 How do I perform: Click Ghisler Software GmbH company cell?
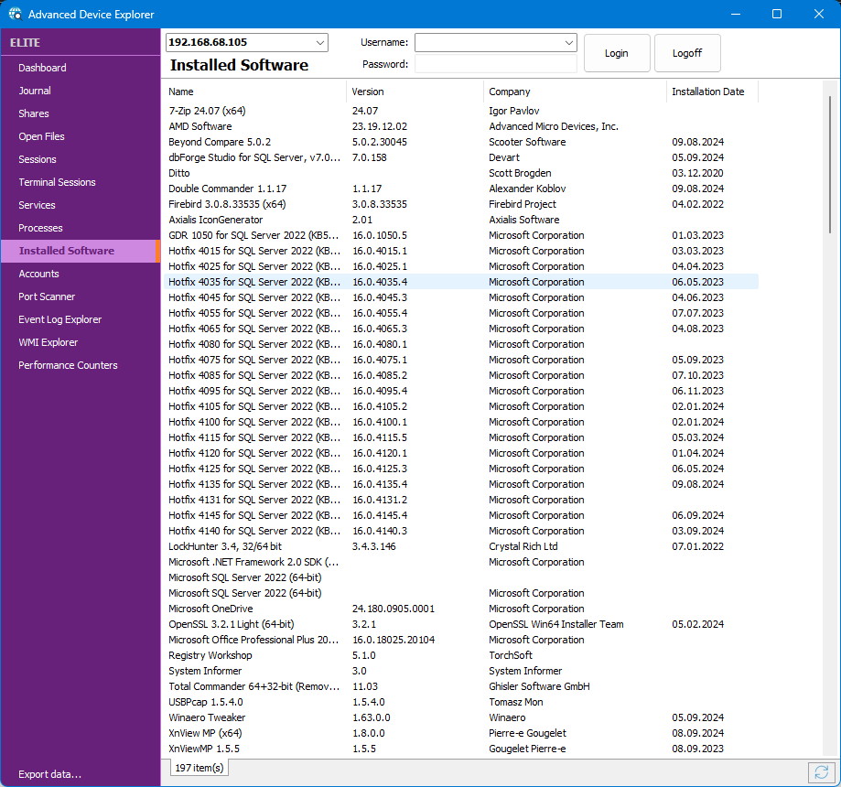pyautogui.click(x=539, y=686)
